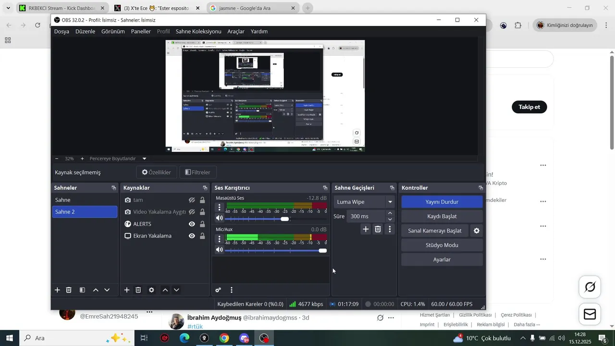Add a new scene with plus icon
The width and height of the screenshot is (615, 346).
pos(57,290)
